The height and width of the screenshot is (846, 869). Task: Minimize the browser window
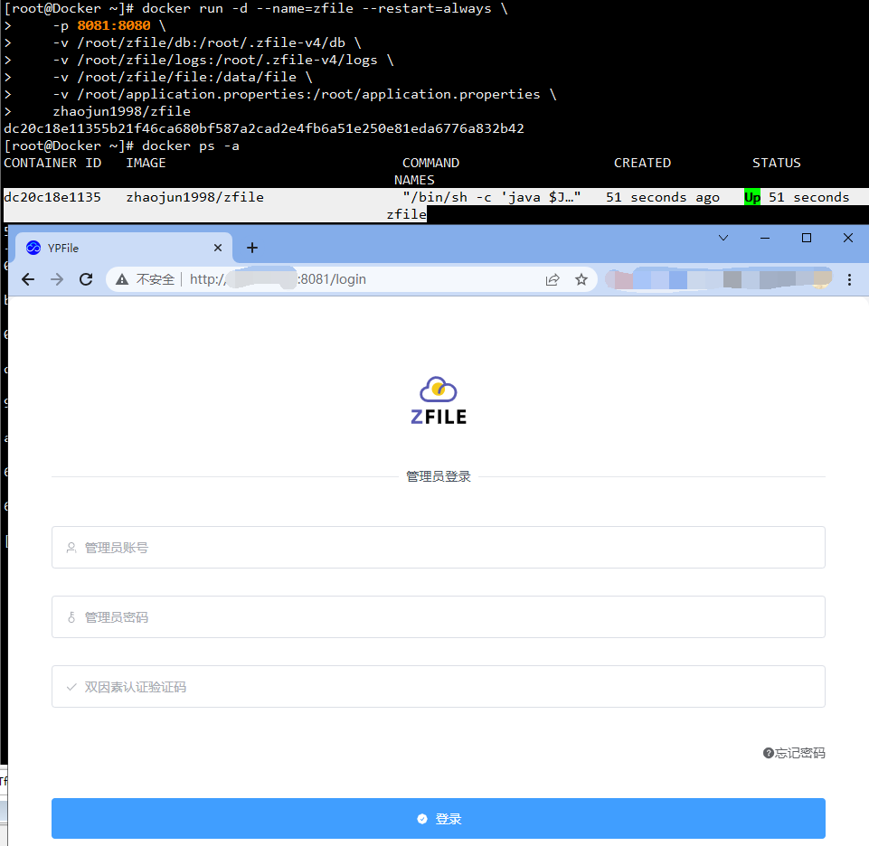click(x=765, y=238)
